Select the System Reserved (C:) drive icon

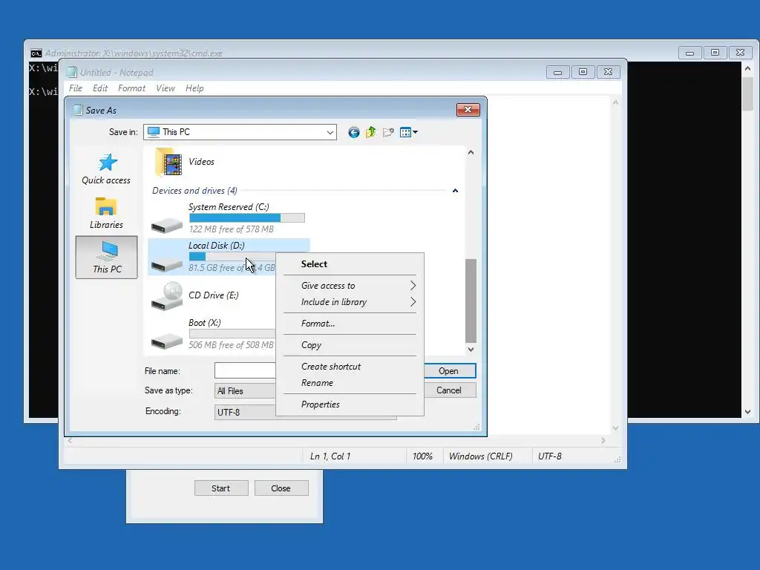click(x=167, y=224)
